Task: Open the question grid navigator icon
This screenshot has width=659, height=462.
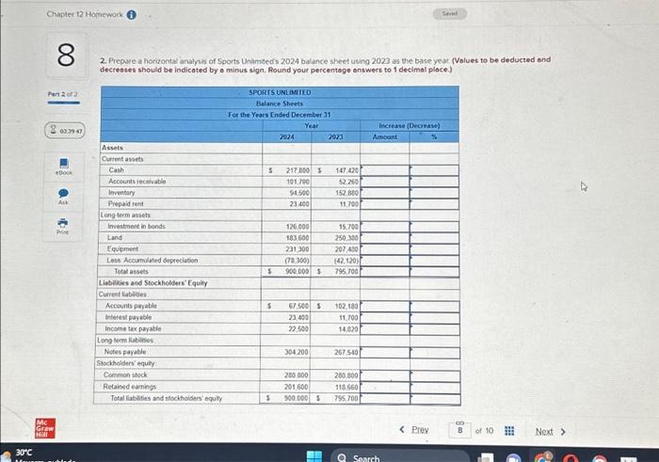Action: point(509,431)
